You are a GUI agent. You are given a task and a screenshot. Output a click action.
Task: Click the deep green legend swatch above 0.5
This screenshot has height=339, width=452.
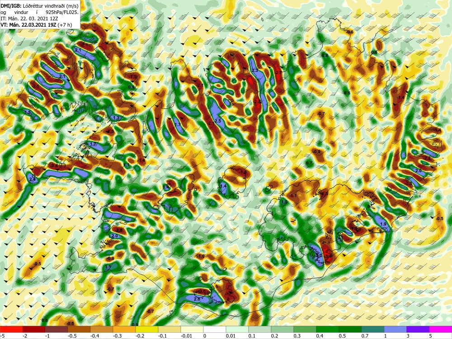tap(350, 329)
